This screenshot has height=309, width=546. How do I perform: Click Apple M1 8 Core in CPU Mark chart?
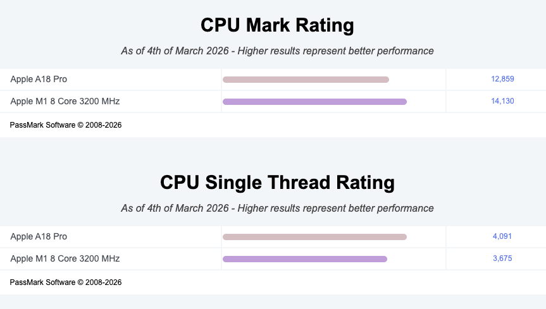point(65,101)
